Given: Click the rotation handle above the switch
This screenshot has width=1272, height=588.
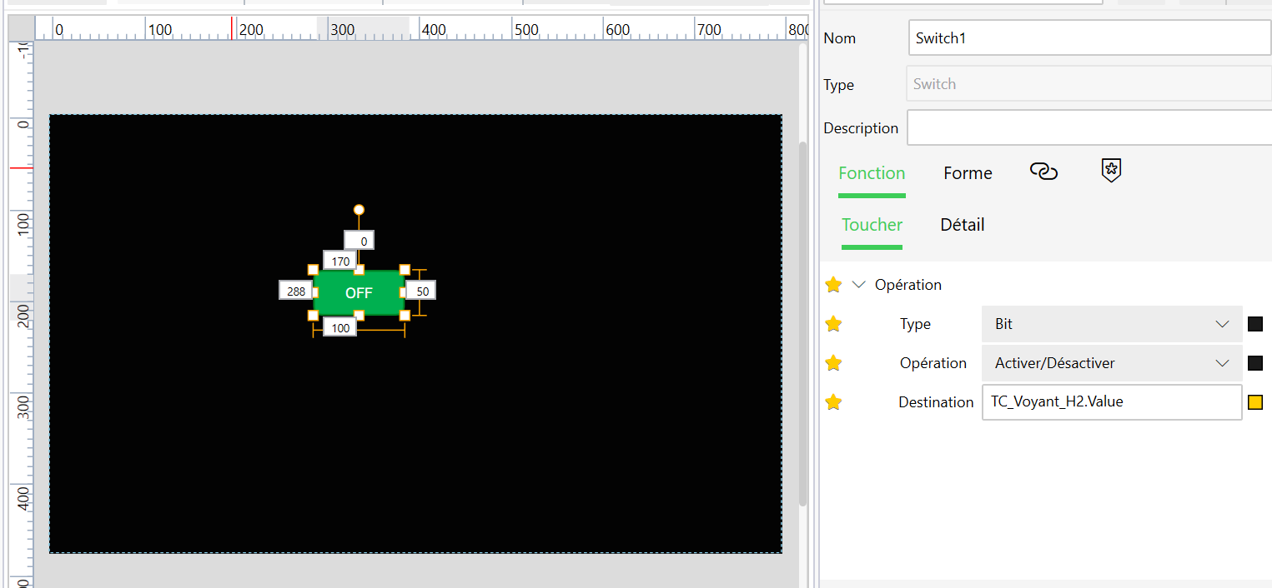Looking at the screenshot, I should point(359,210).
